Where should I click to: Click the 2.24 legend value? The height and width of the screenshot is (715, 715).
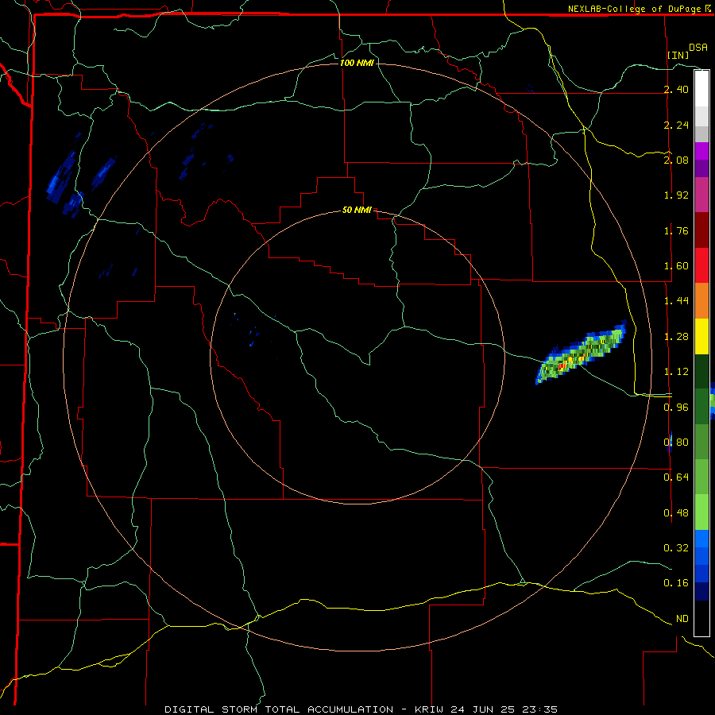click(676, 125)
